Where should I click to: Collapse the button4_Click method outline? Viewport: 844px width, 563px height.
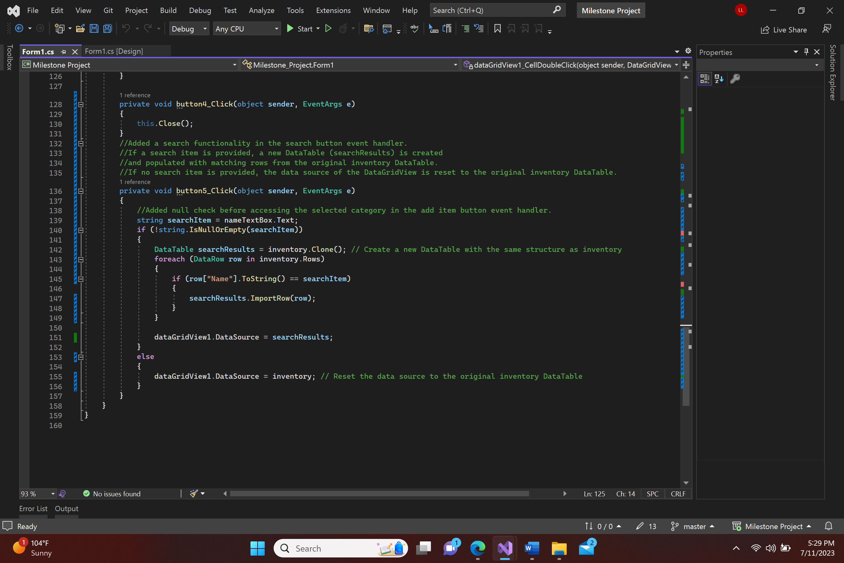81,105
